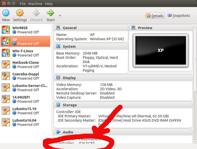Click the Audio section speaker icon
Image resolution: width=197 pixels, height=149 pixels.
58,132
